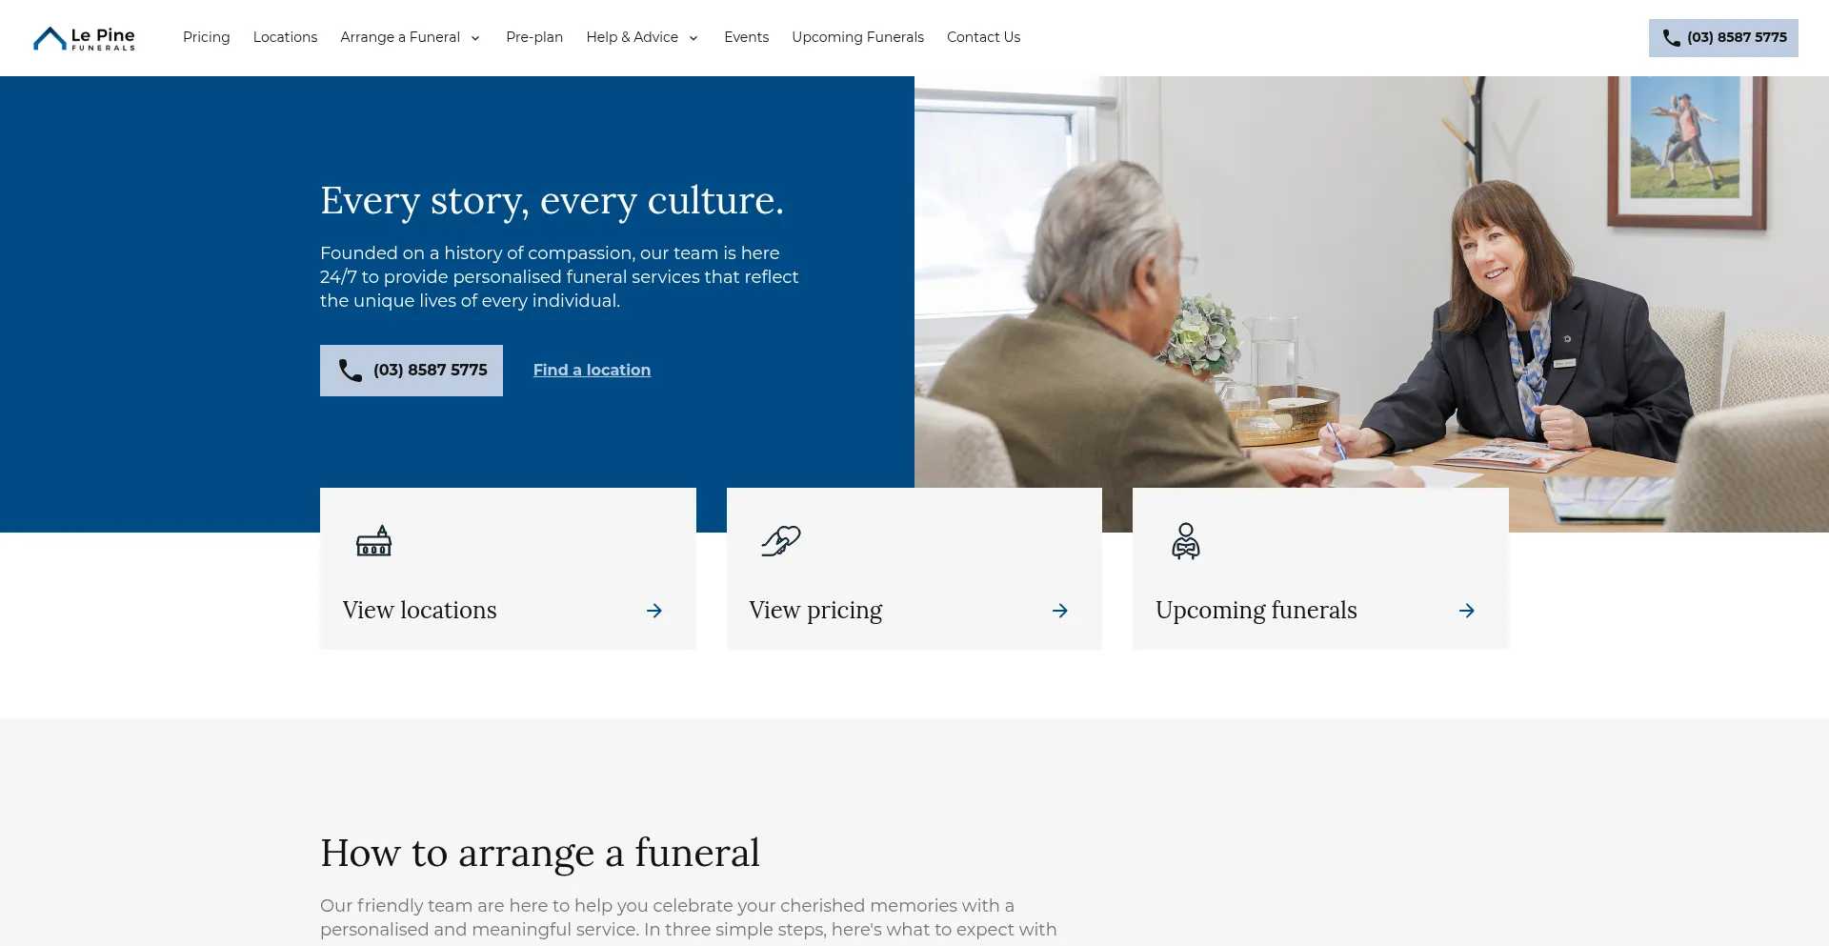Open the Locations menu item
The height and width of the screenshot is (946, 1829).
click(x=285, y=37)
